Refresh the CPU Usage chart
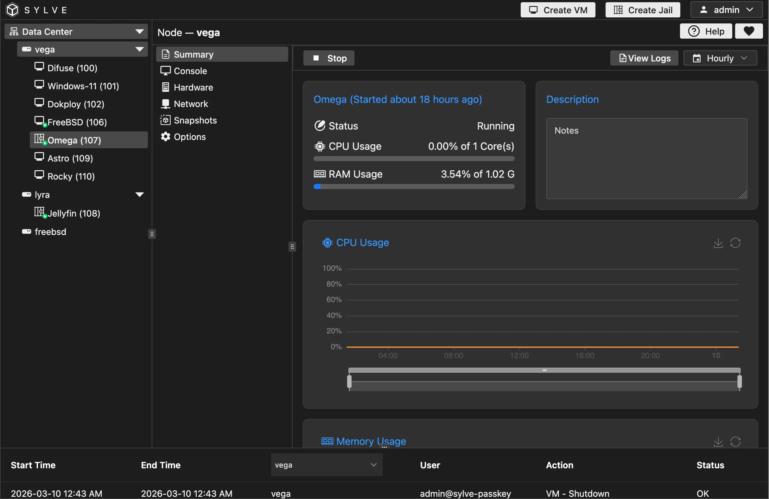The width and height of the screenshot is (769, 499). click(x=735, y=243)
